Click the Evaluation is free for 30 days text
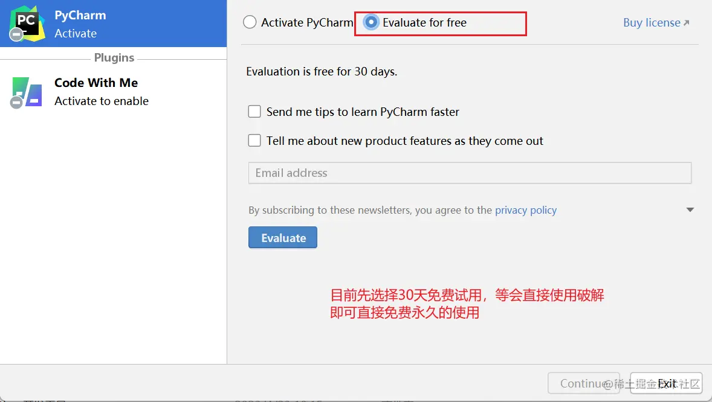Viewport: 712px width, 402px height. [322, 71]
